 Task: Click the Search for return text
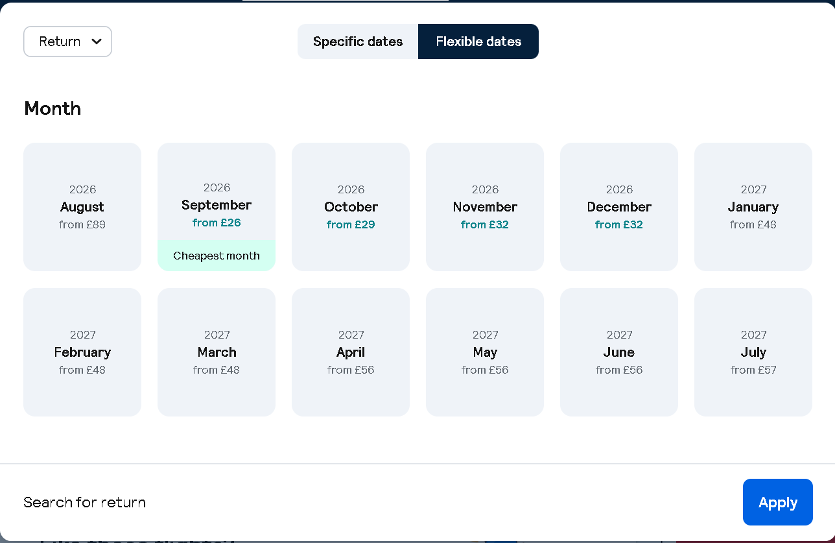pos(85,502)
